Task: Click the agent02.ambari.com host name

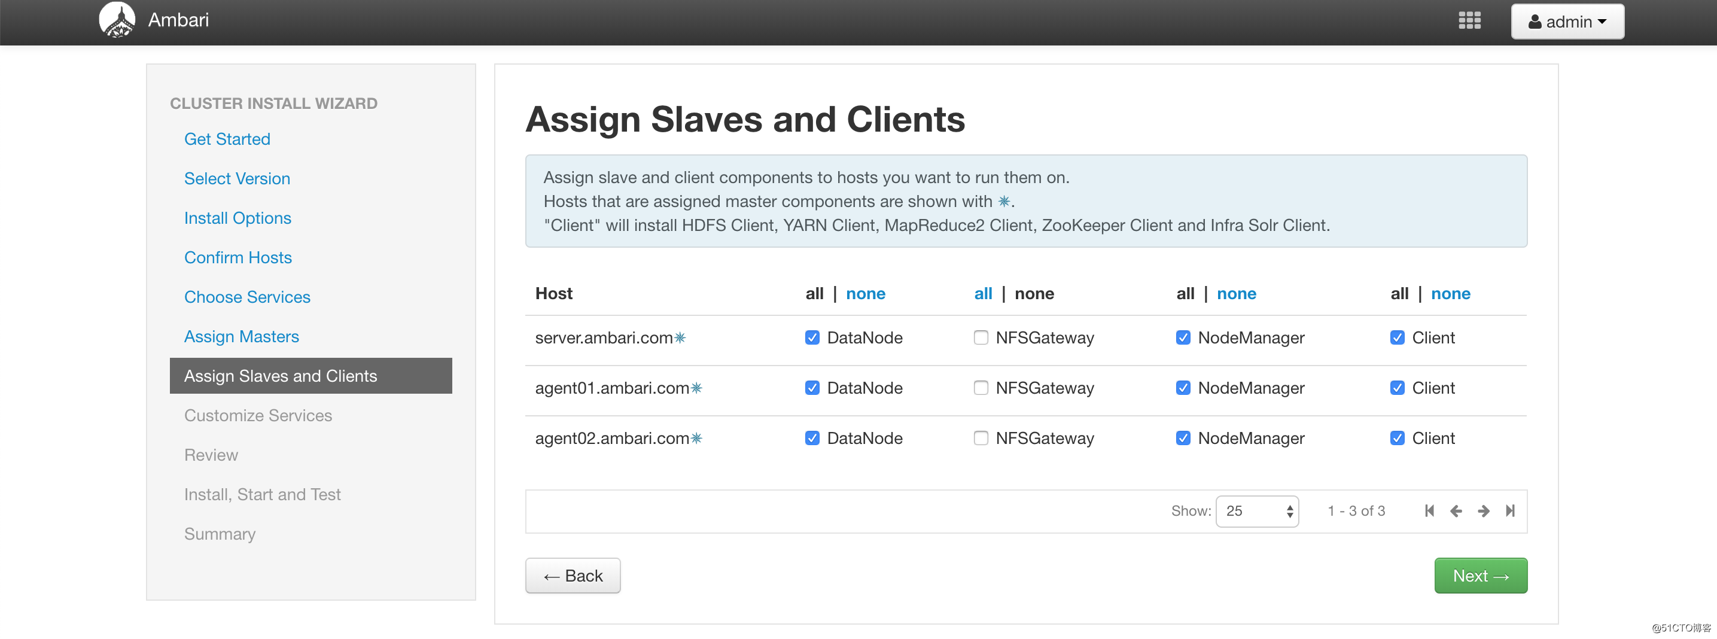Action: pos(612,438)
